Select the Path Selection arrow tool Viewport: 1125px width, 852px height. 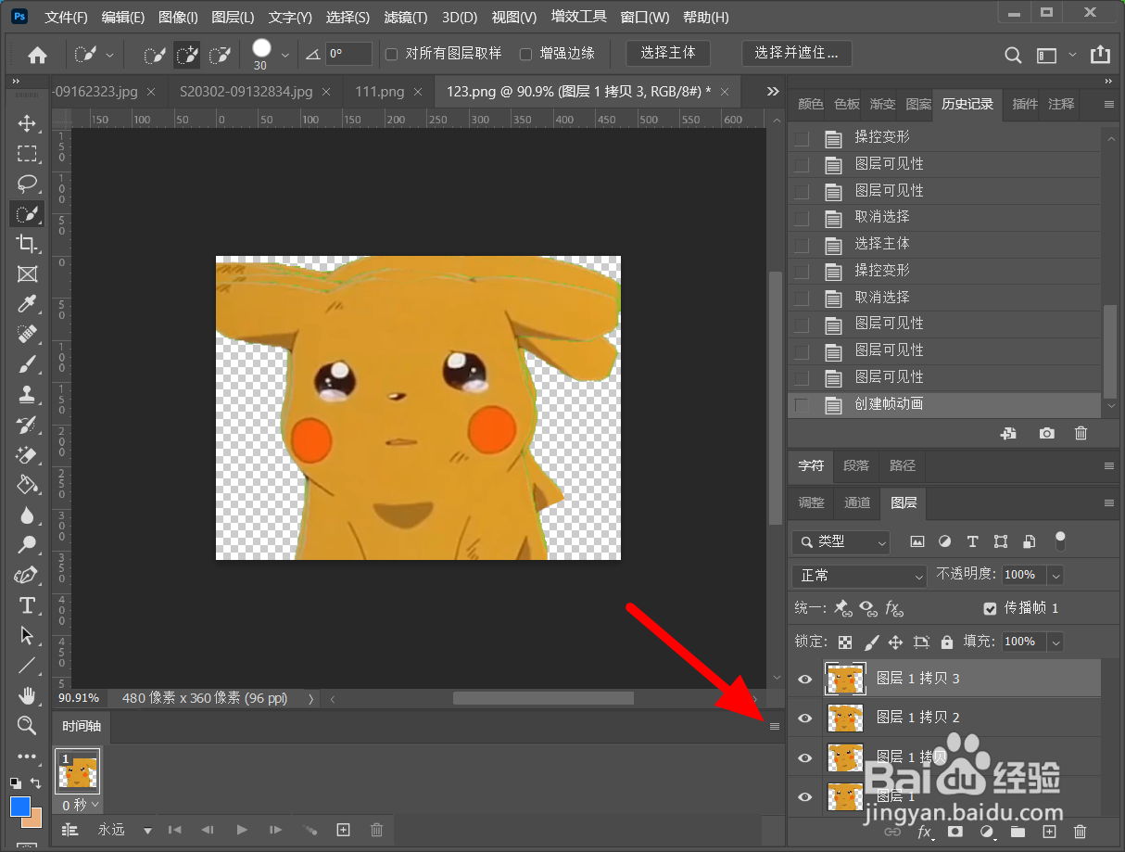click(27, 635)
